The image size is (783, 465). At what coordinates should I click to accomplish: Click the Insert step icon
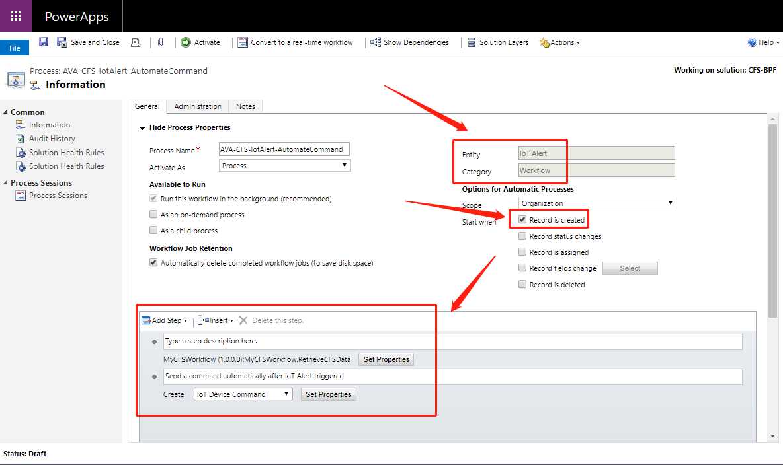click(203, 320)
